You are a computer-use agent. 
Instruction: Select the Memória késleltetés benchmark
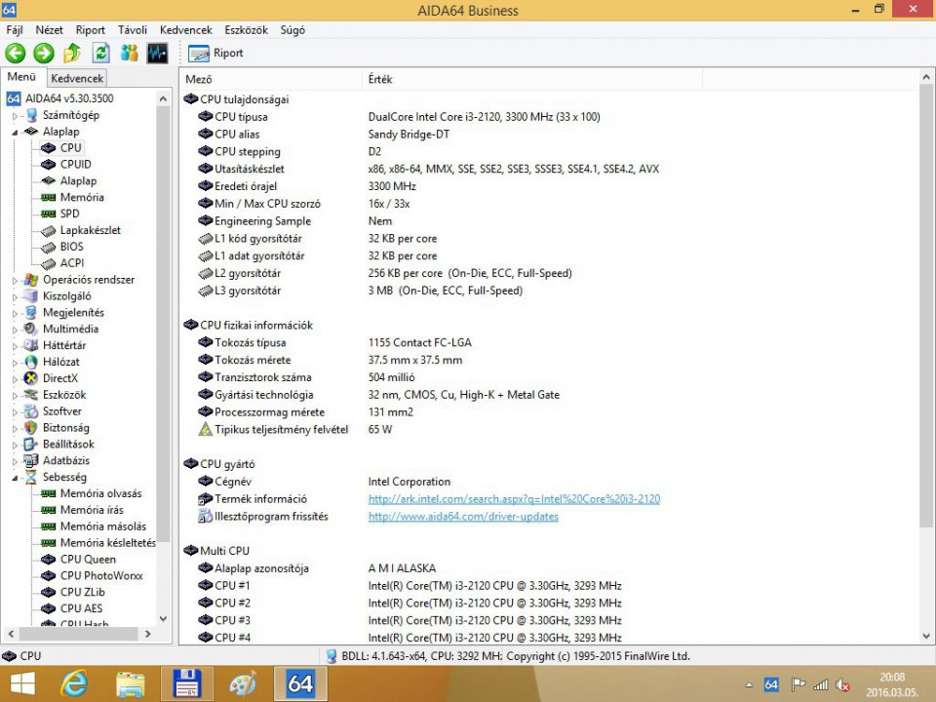pyautogui.click(x=107, y=543)
